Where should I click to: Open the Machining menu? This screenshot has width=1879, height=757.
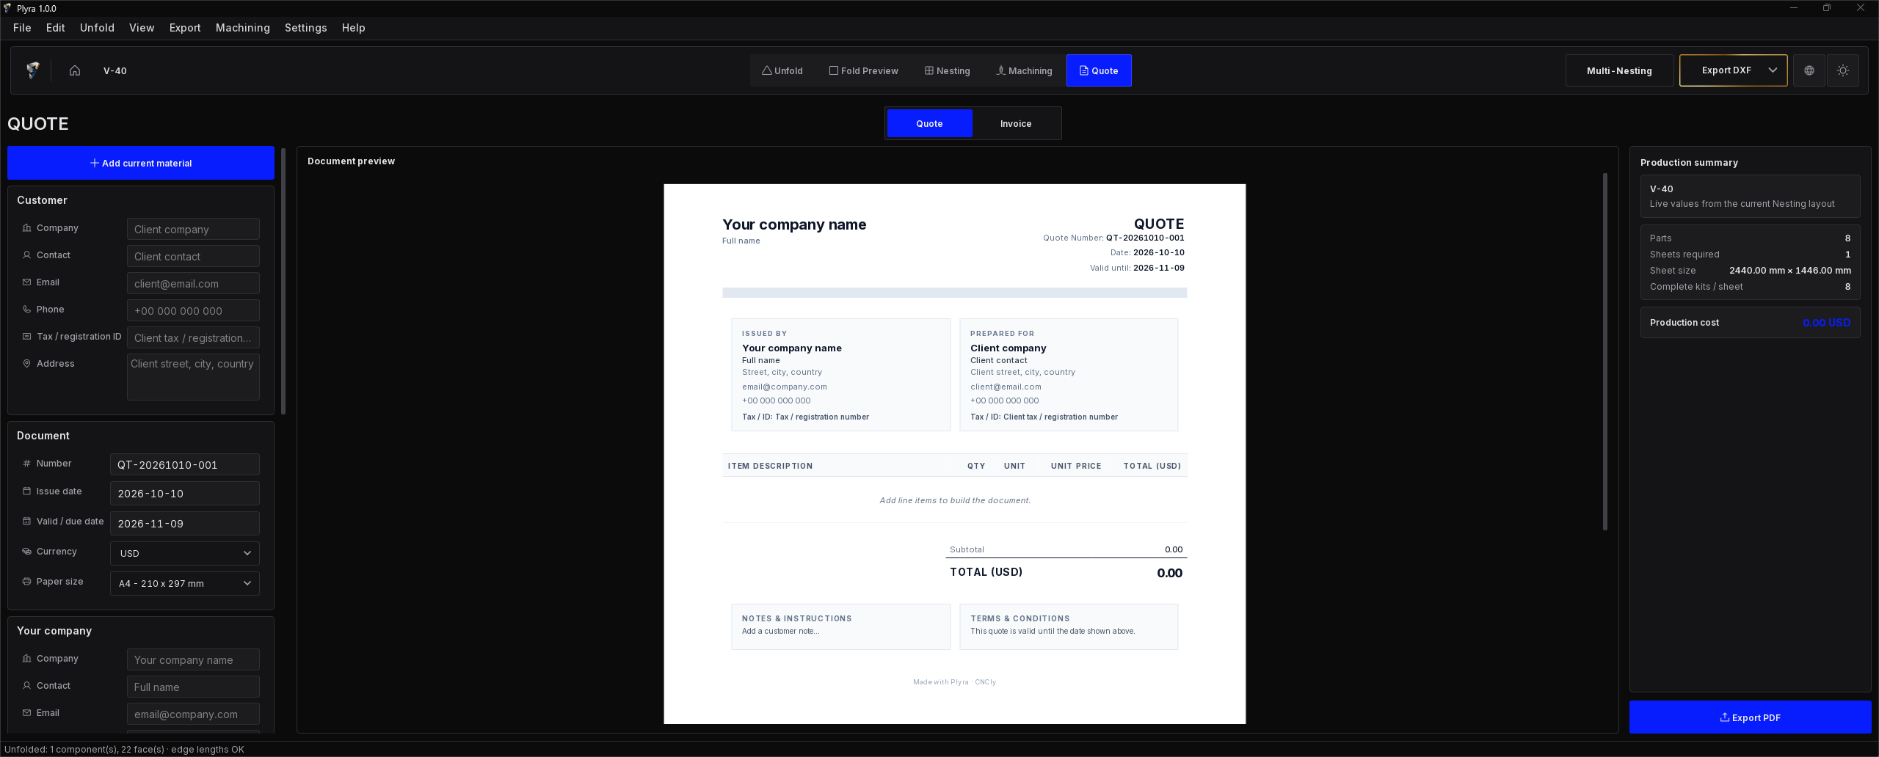243,28
